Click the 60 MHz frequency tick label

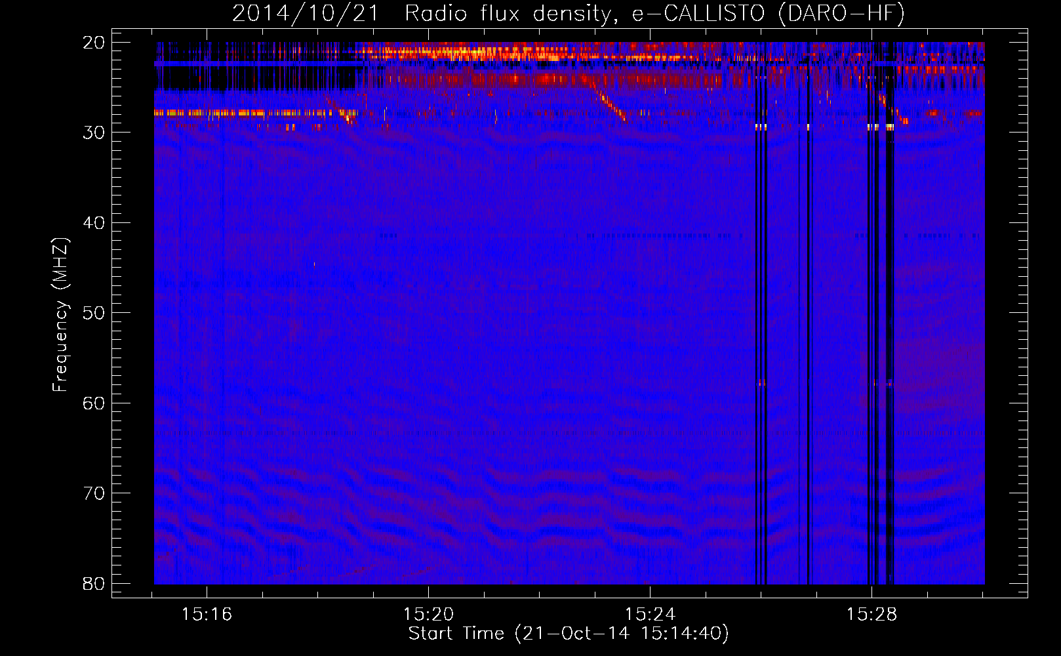pyautogui.click(x=94, y=403)
